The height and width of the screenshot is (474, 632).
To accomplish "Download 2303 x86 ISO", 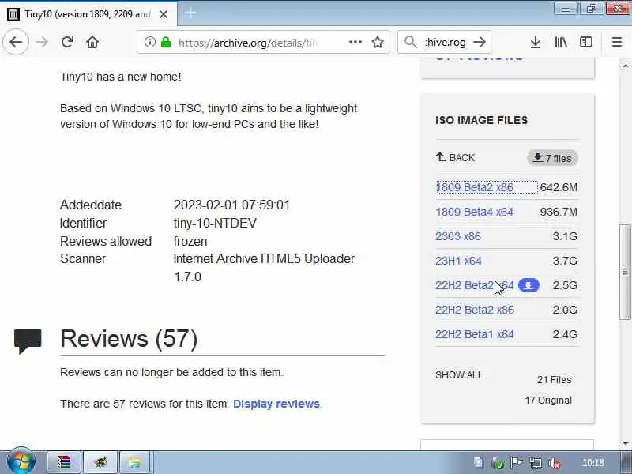I will pyautogui.click(x=458, y=236).
